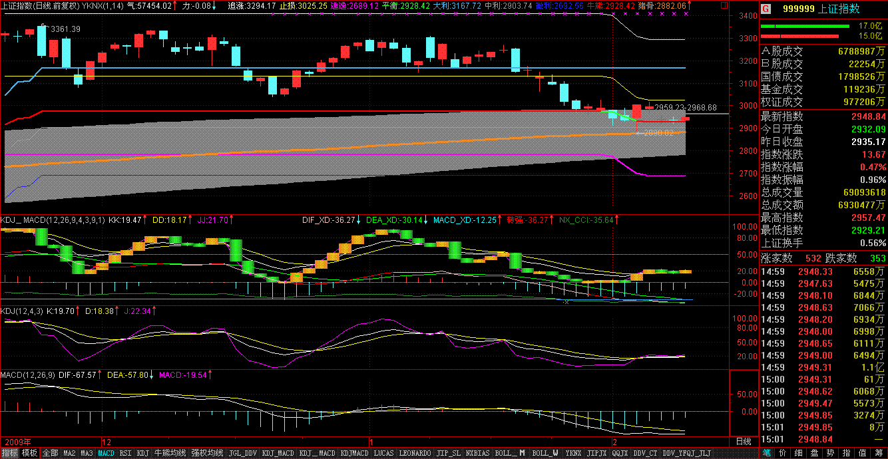Click the 权证成交 row

[823, 102]
